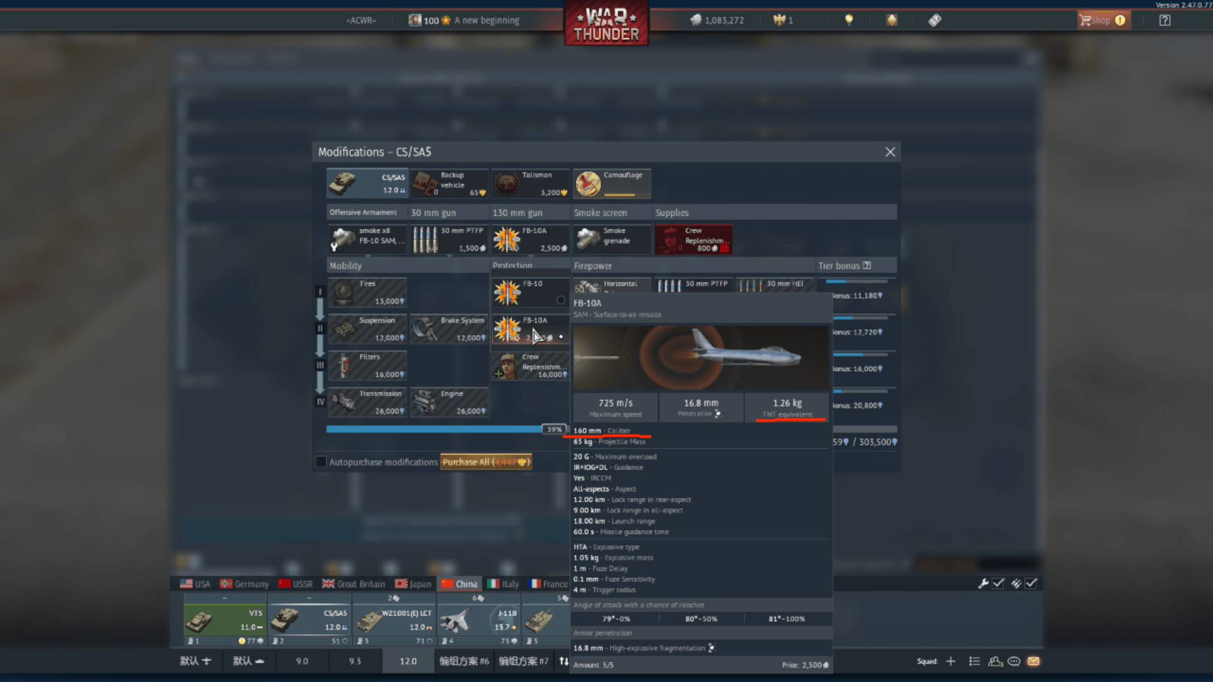
Task: Switch to Germany nation tab
Action: 244,584
